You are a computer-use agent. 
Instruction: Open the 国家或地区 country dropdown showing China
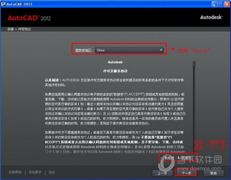pos(129,50)
